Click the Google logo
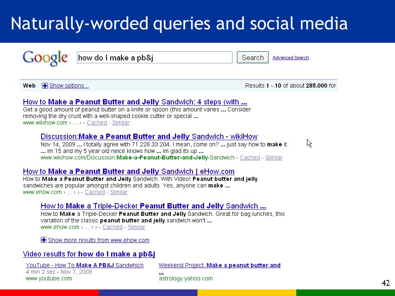Screen dimensions: 395x296 click(46, 58)
